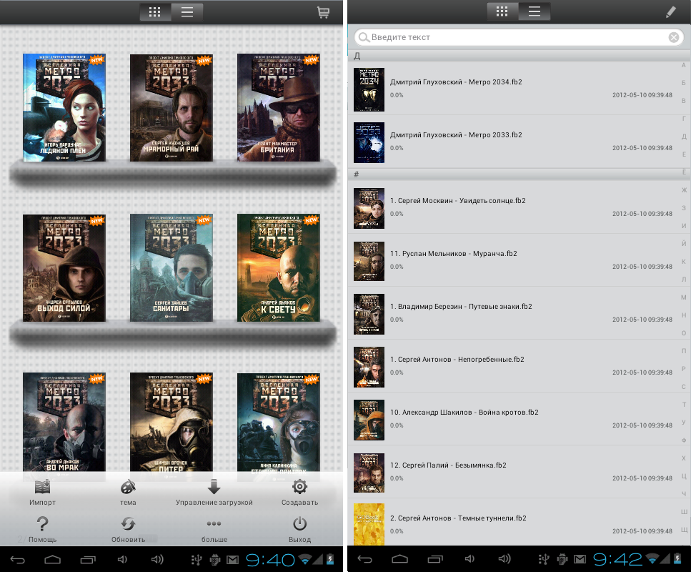
Task: Tap volume up in left navigation bar
Action: (x=157, y=560)
